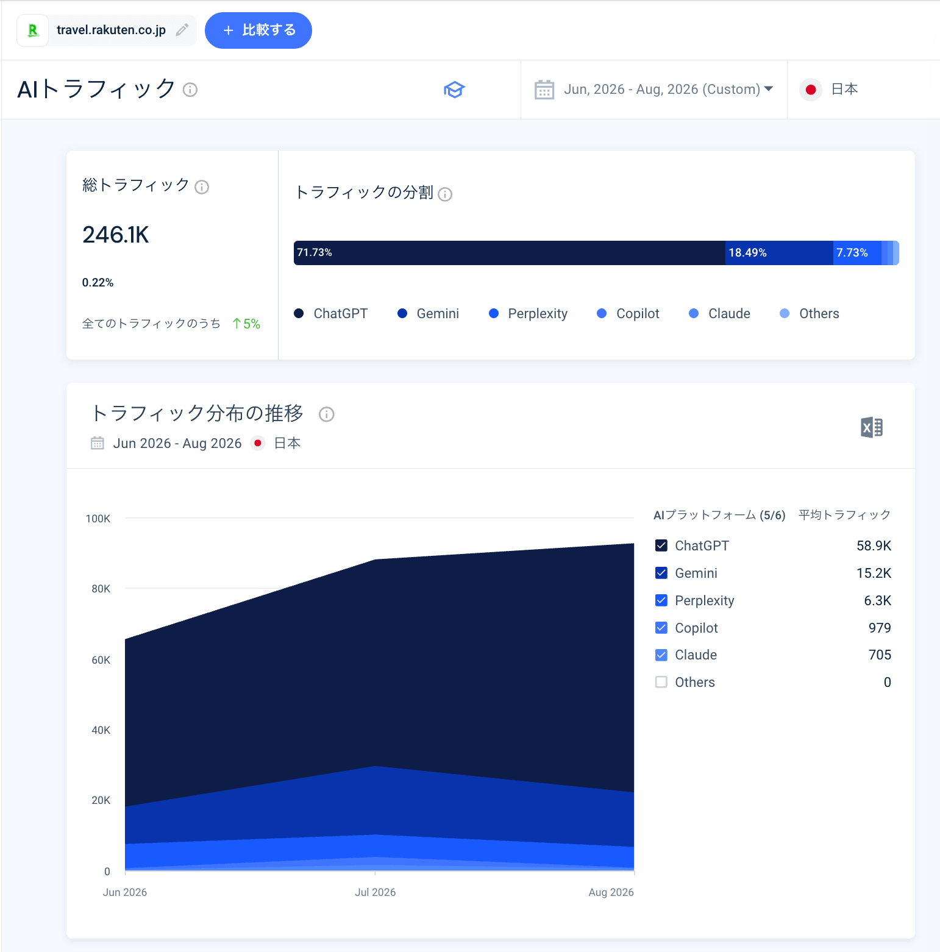
Task: Click the ChatGPT legend dot
Action: [299, 313]
